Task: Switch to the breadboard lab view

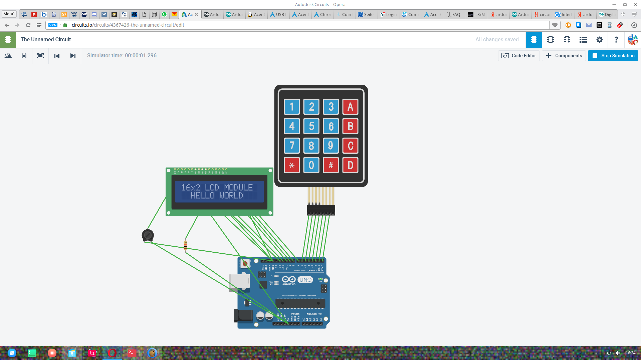Action: click(534, 40)
